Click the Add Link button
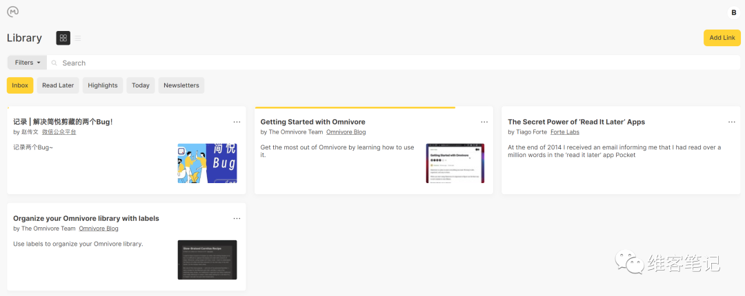 click(x=722, y=38)
